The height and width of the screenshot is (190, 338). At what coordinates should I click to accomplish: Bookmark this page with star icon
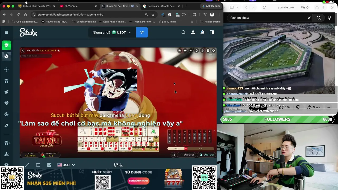pyautogui.click(x=153, y=15)
